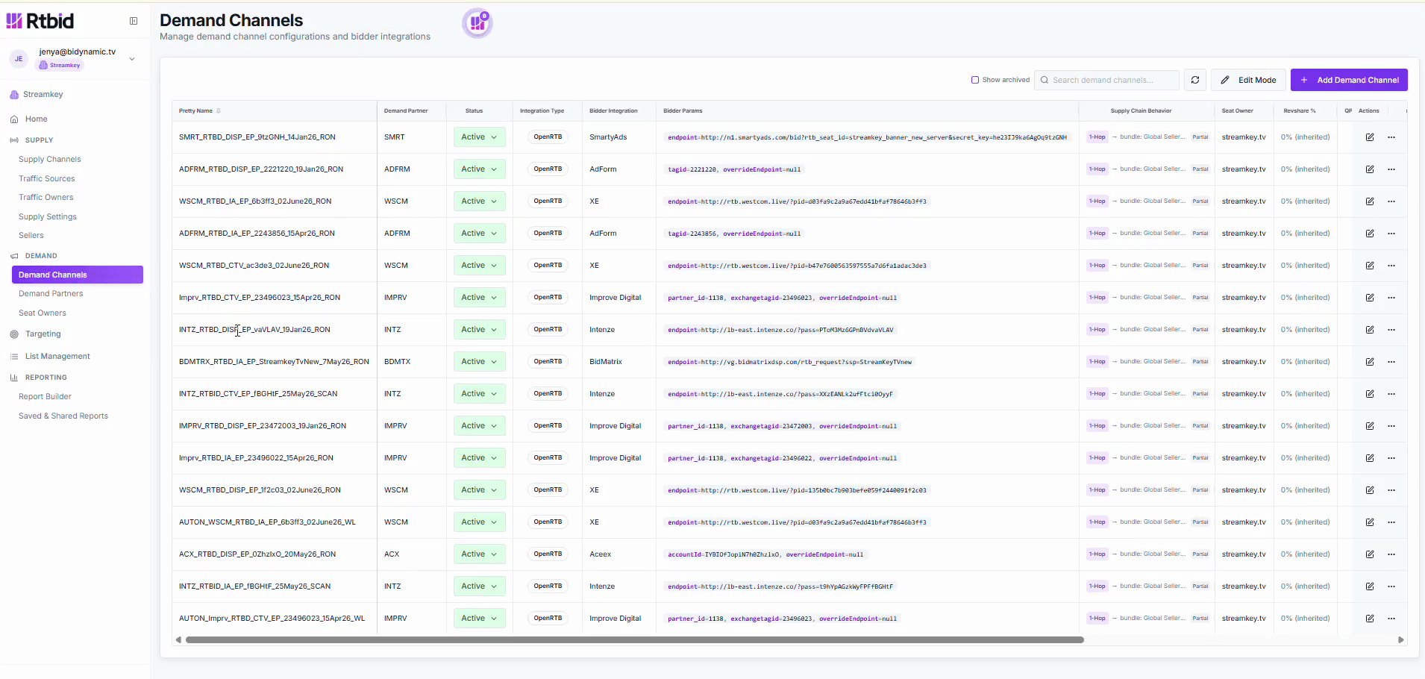Click Add Demand Channel button
This screenshot has width=1425, height=679.
[x=1349, y=80]
